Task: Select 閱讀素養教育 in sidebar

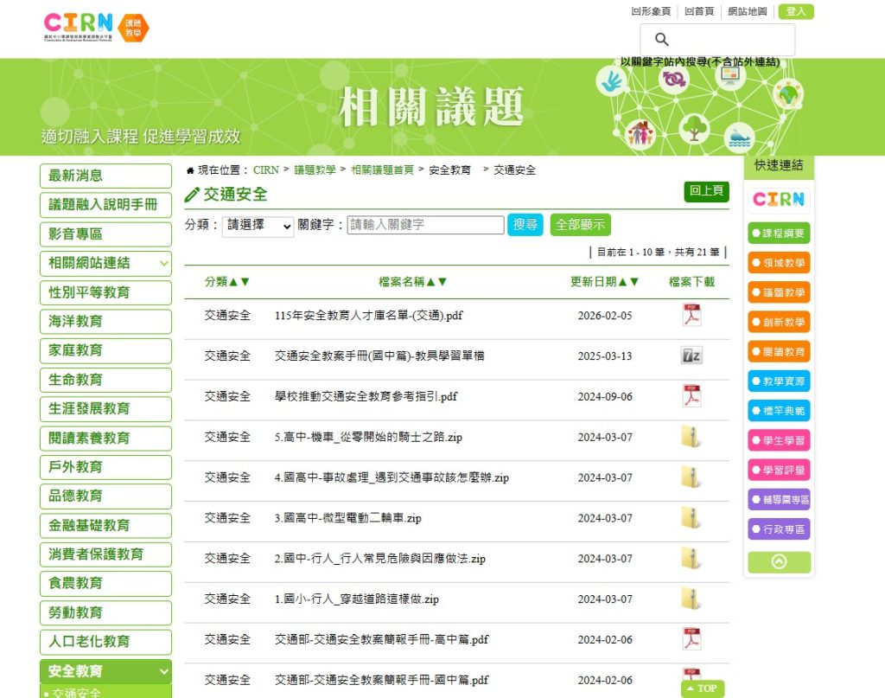Action: point(105,439)
